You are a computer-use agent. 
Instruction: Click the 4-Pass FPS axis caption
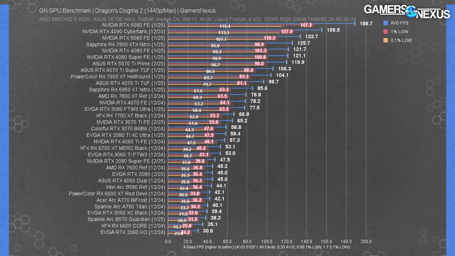266,247
